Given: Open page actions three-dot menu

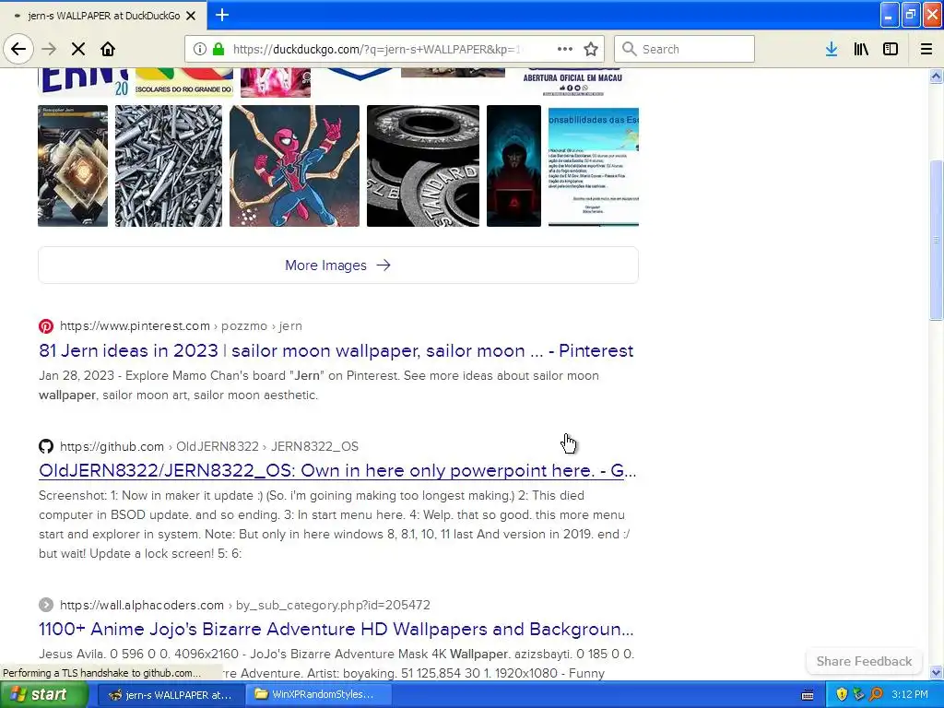Looking at the screenshot, I should pyautogui.click(x=565, y=49).
